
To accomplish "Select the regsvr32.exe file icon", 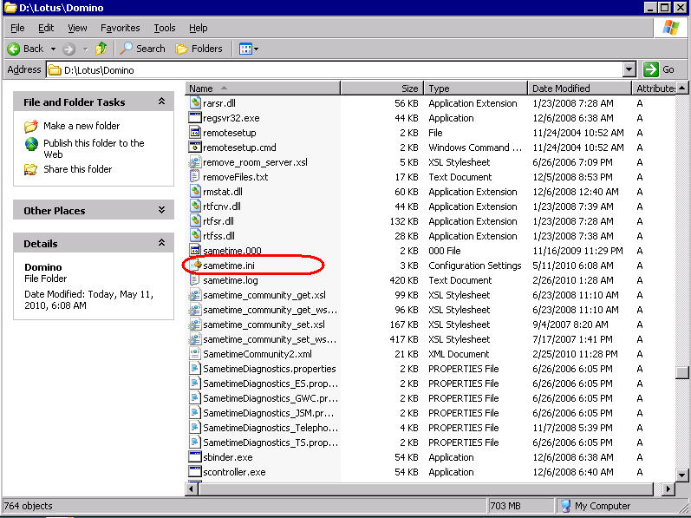I will point(195,118).
